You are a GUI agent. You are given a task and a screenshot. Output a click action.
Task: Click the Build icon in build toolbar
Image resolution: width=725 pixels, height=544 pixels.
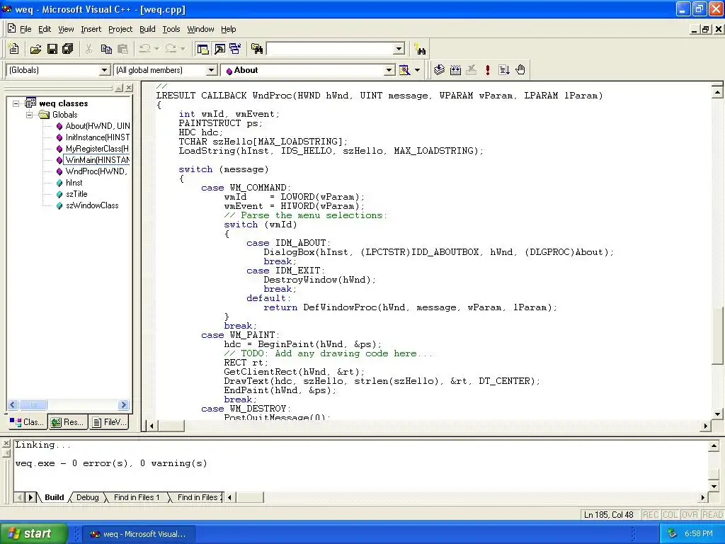tap(455, 70)
